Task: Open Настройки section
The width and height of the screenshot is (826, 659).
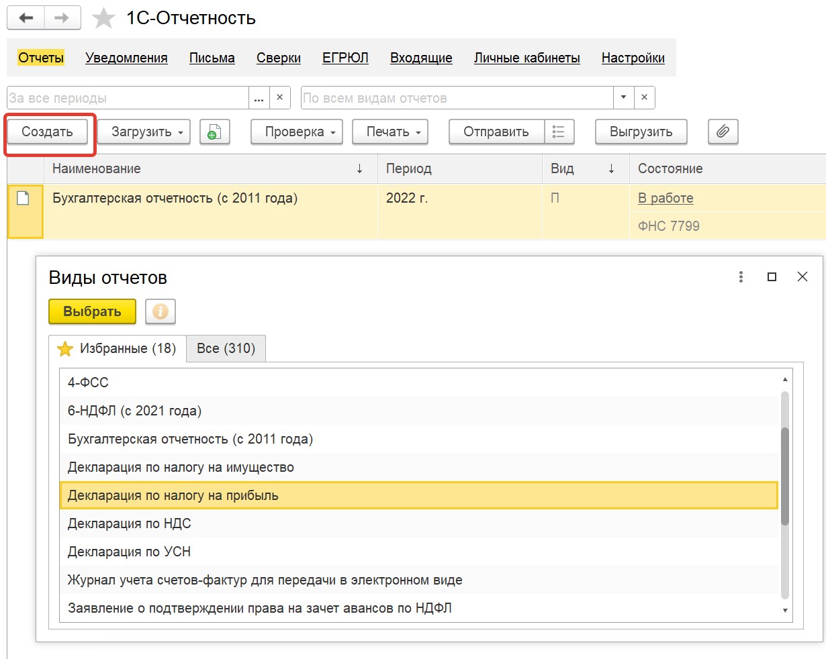Action: [633, 58]
